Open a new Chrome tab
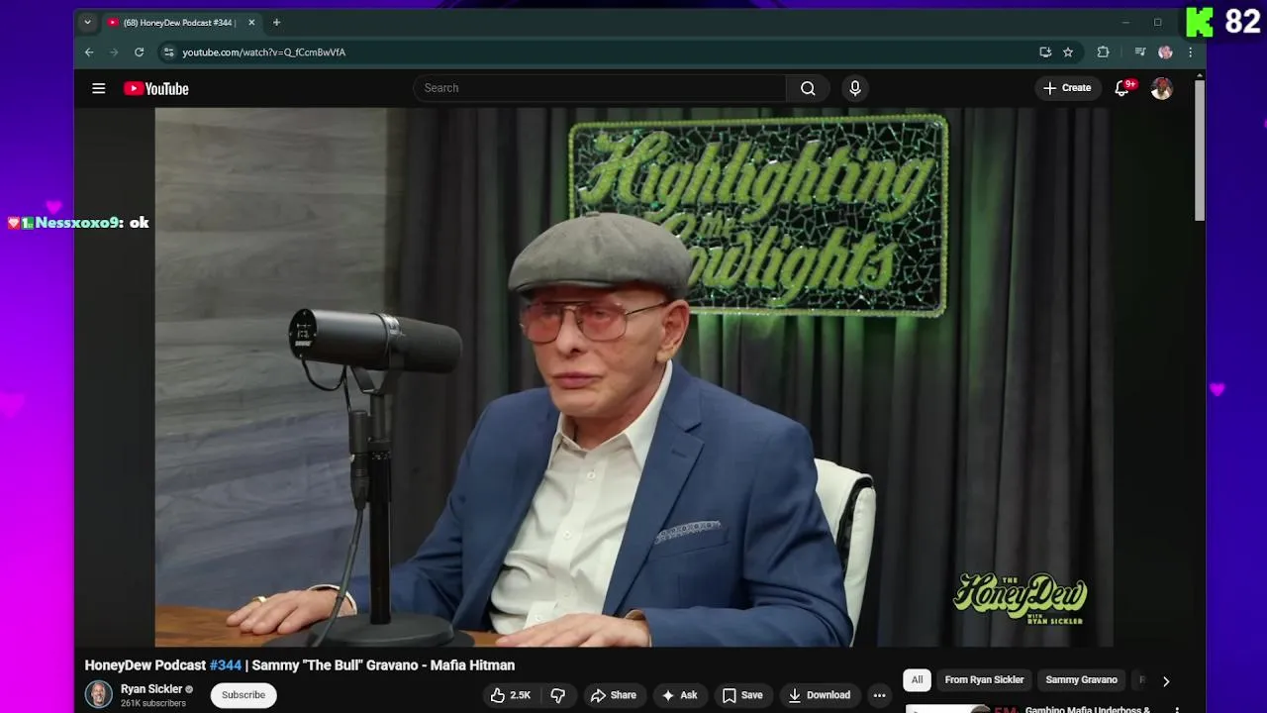 [x=276, y=22]
